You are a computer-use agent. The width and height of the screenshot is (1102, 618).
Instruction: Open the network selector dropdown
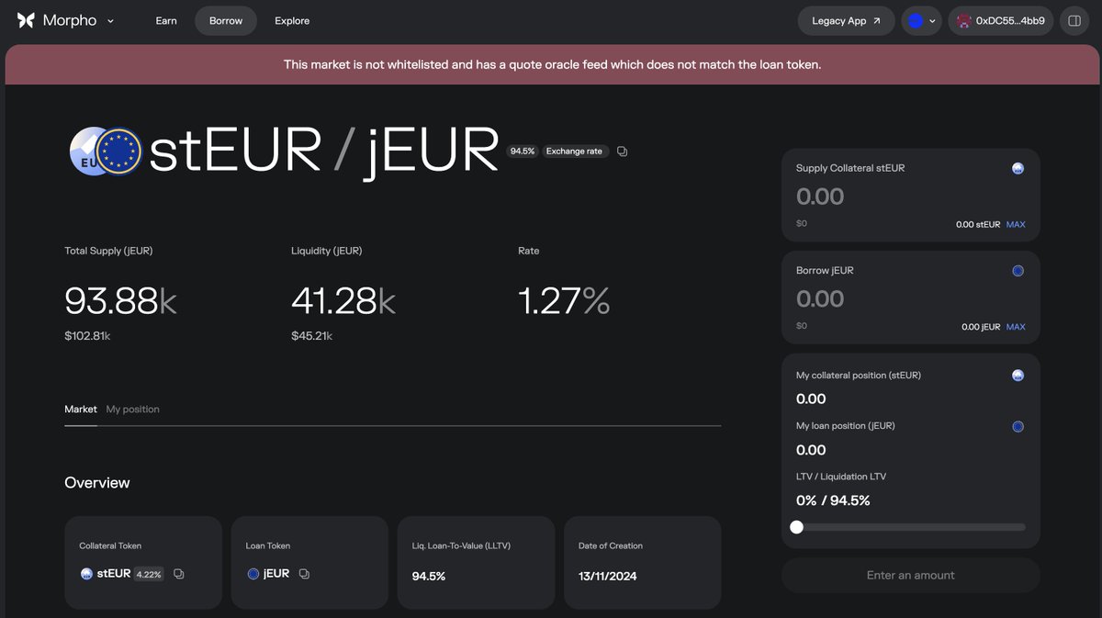921,20
